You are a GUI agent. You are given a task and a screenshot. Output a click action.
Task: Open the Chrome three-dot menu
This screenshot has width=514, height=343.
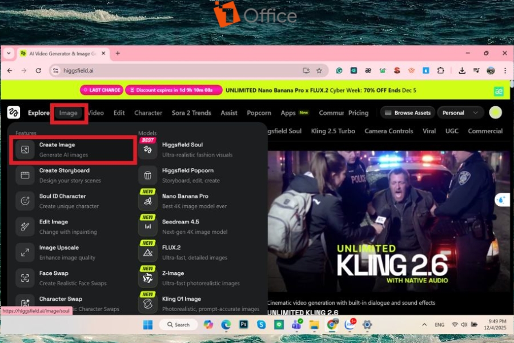(x=505, y=70)
